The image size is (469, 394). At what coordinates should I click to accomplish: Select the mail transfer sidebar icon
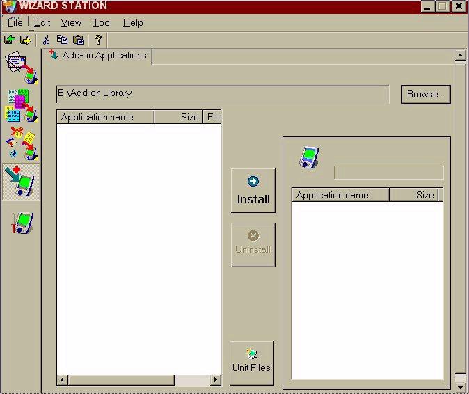[x=21, y=66]
